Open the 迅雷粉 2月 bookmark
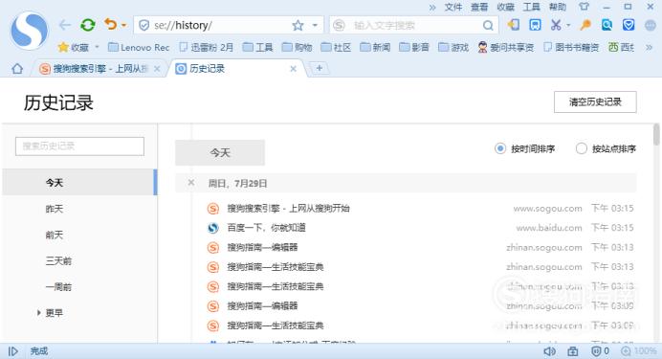Image resolution: width=662 pixels, height=359 pixels. click(x=206, y=47)
